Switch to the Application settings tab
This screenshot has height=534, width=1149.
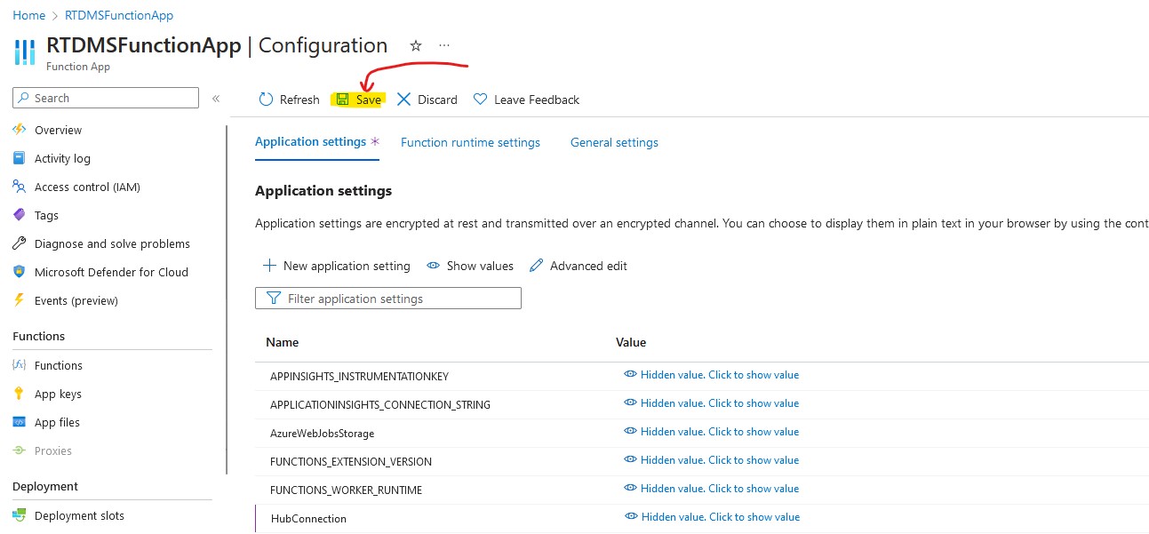(x=310, y=142)
